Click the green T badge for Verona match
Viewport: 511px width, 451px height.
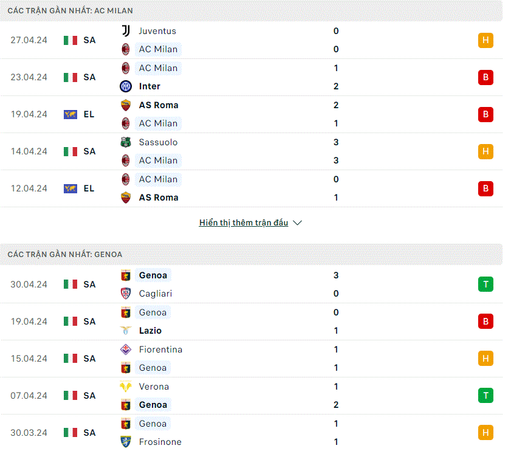[485, 396]
